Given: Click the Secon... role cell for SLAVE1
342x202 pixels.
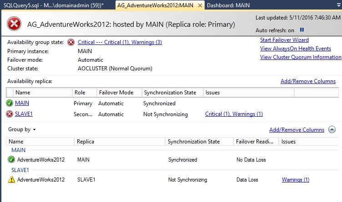Looking at the screenshot, I should [x=83, y=114].
